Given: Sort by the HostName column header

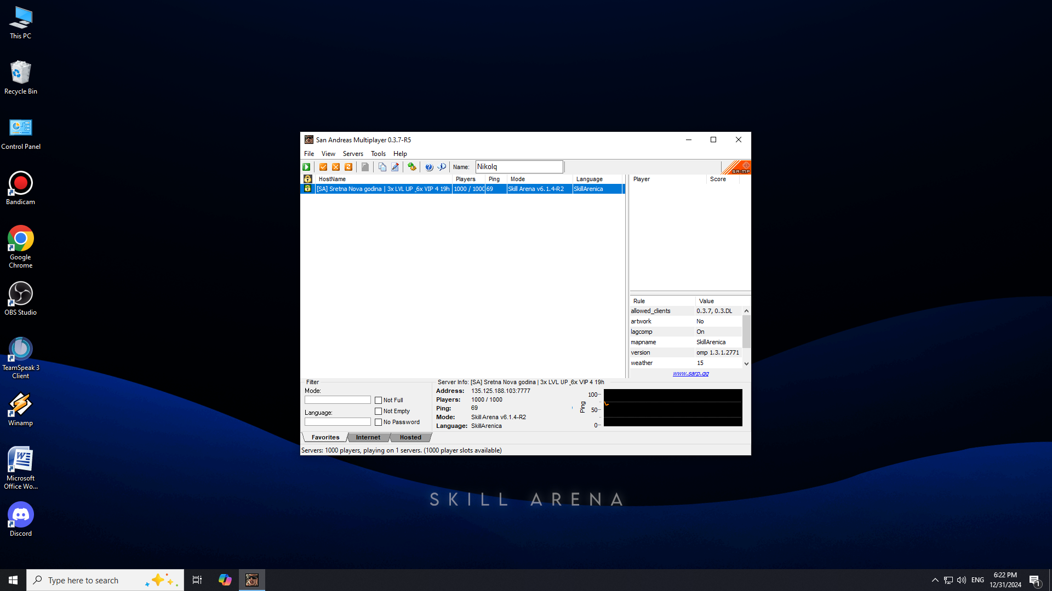Looking at the screenshot, I should point(384,179).
